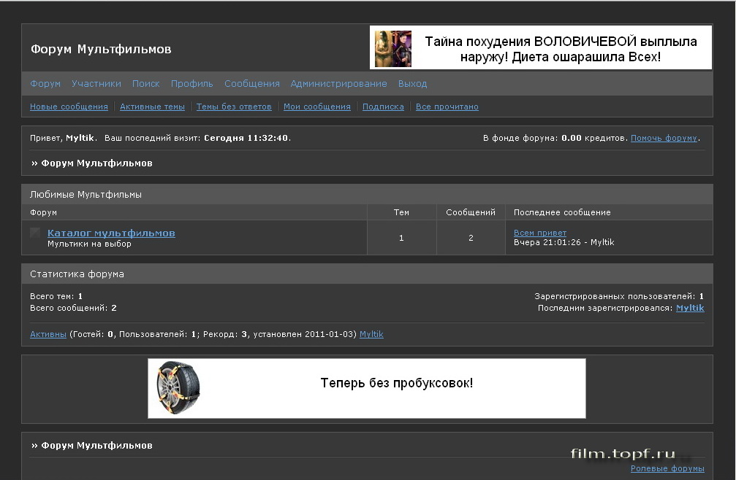
Task: Open the Поиск page
Action: coord(145,83)
